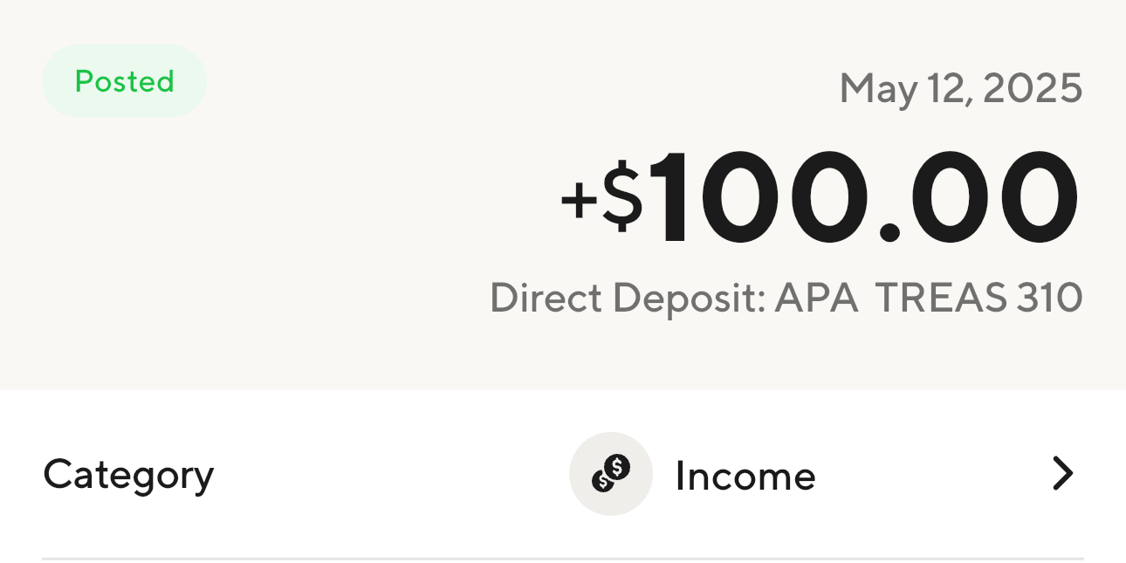Tap the words Direct Deposit
This screenshot has height=563, width=1126.
(628, 298)
